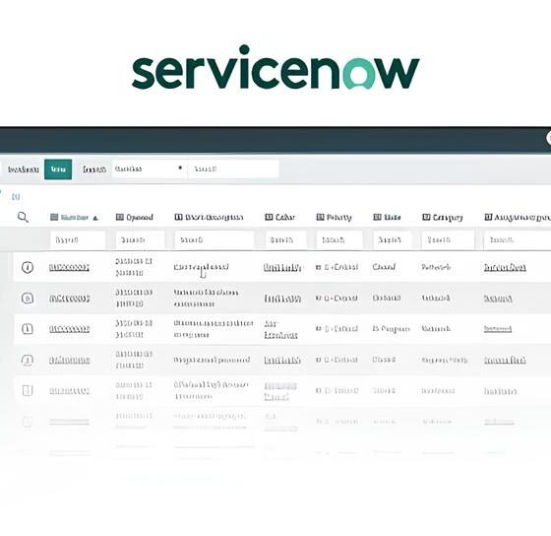The image size is (551, 536).
Task: Sort the list by Priority column header
Action: pyautogui.click(x=338, y=218)
